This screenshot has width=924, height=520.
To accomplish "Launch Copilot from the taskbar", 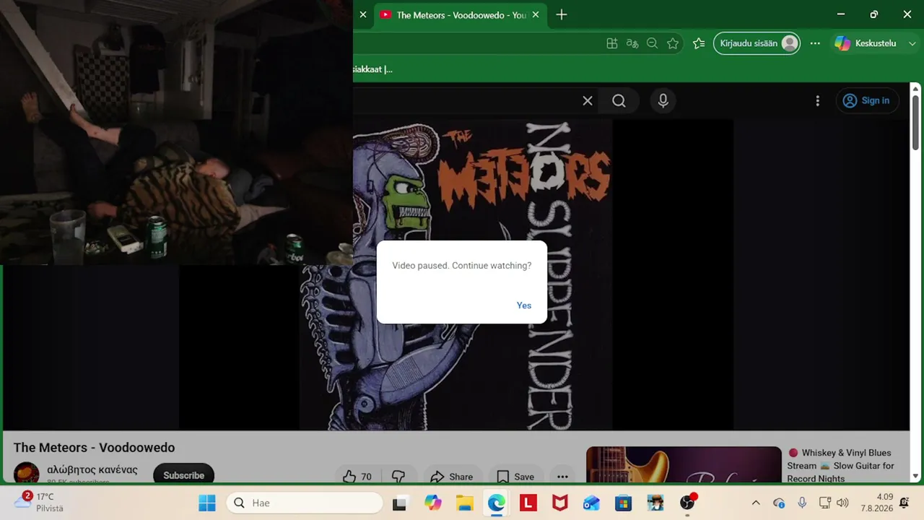I will 432,503.
